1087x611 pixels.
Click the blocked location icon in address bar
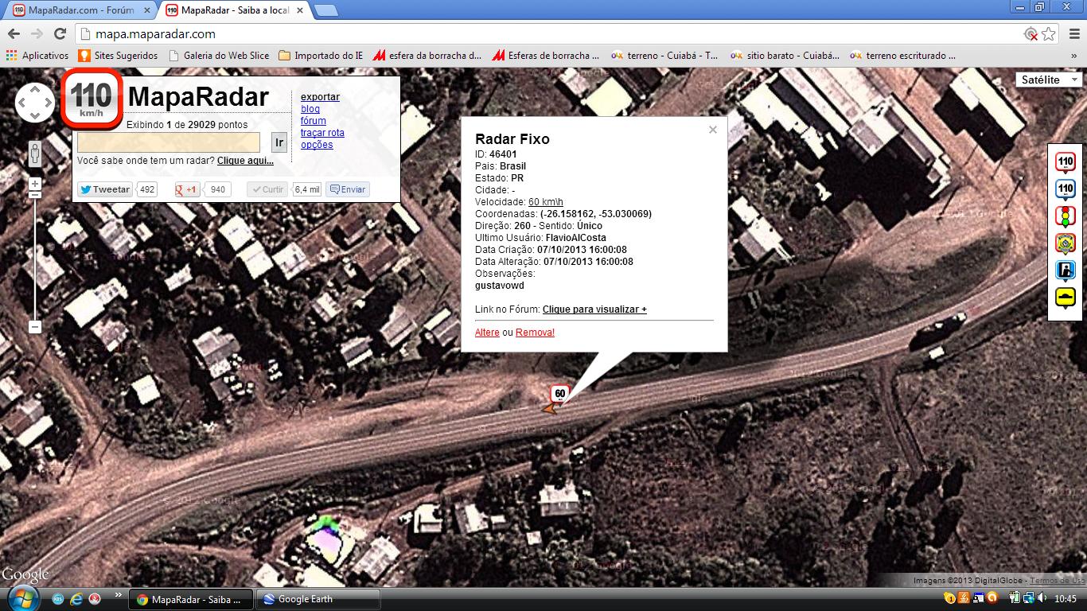1031,34
